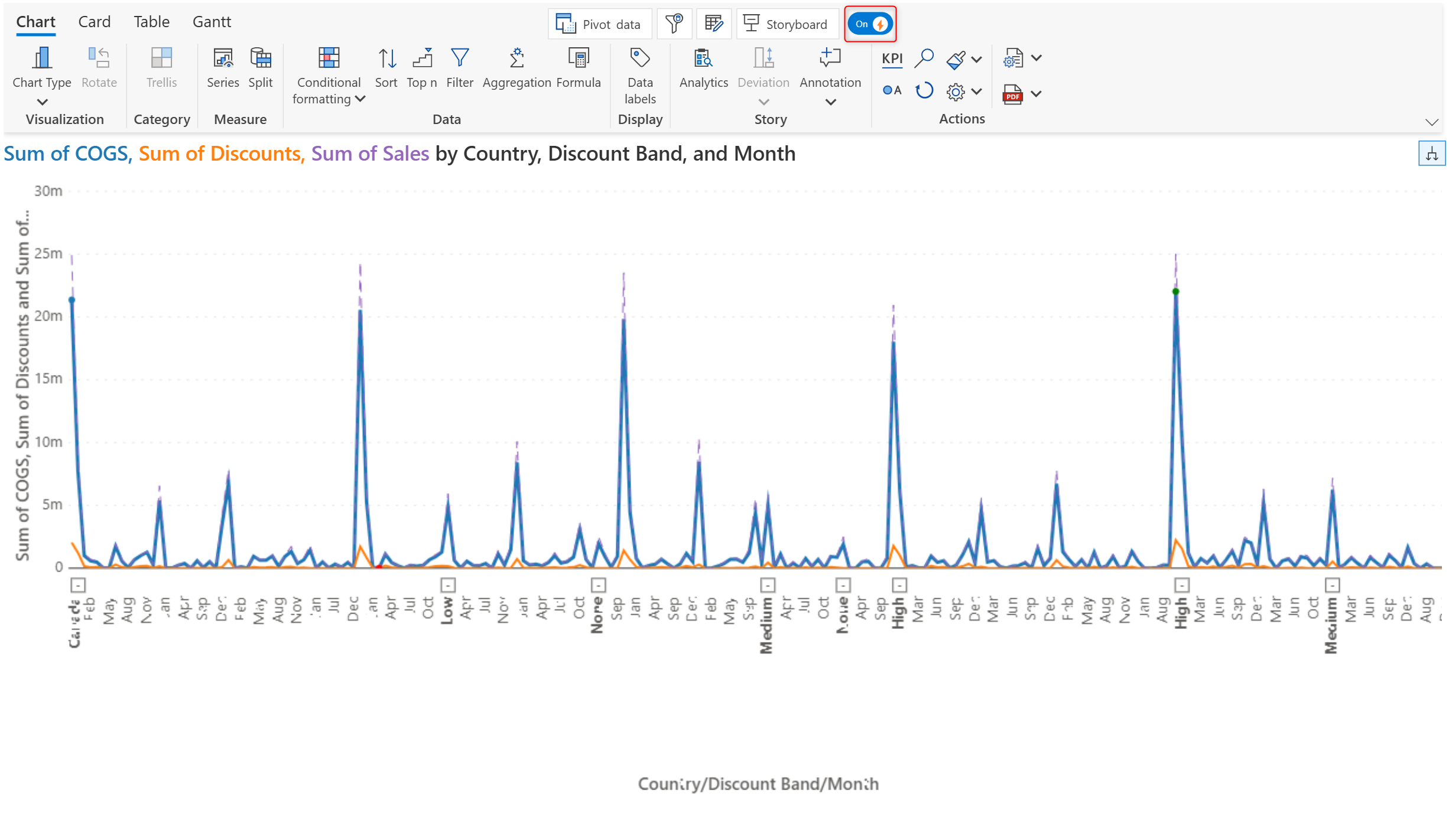
Task: Toggle the On lightning switch
Action: coord(870,24)
